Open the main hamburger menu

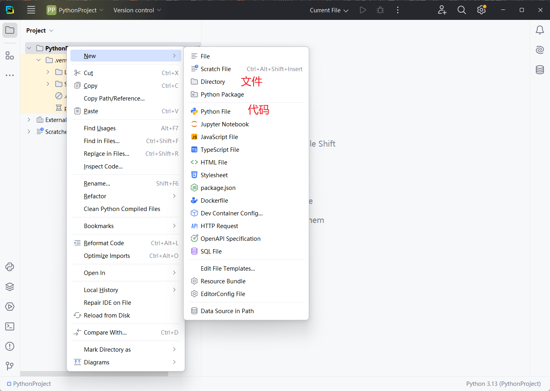[x=31, y=10]
